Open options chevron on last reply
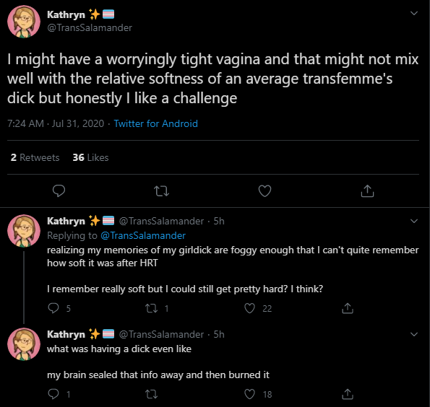Image resolution: width=430 pixels, height=407 pixels. pos(414,334)
